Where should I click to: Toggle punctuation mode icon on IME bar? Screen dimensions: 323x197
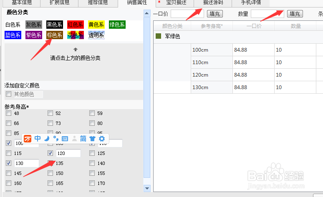56,139
